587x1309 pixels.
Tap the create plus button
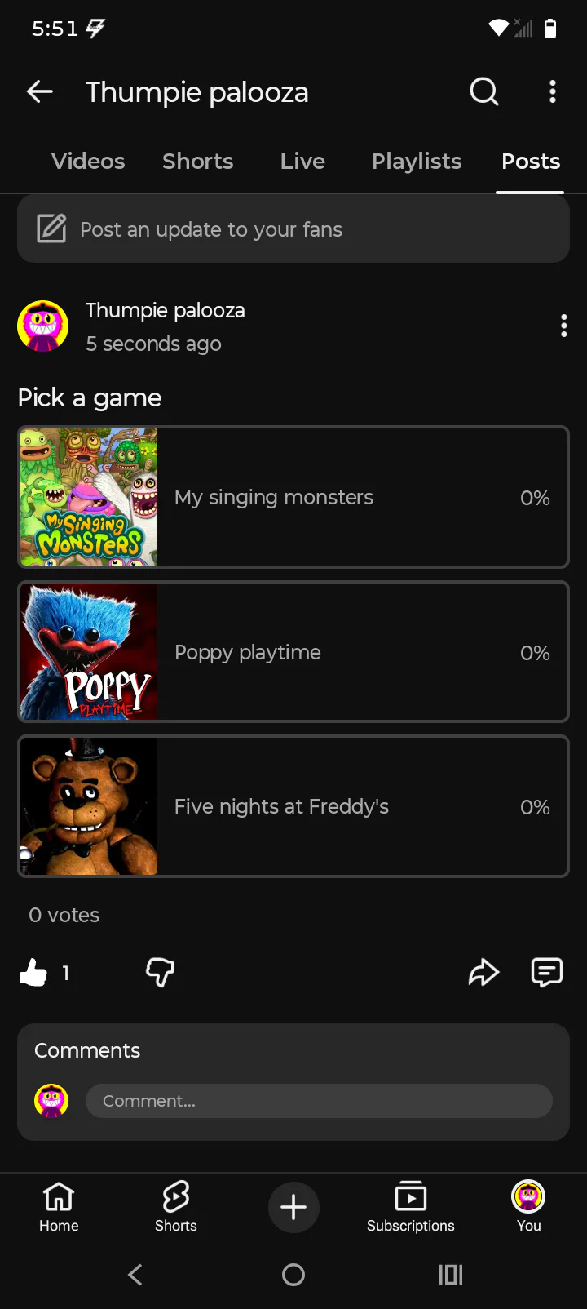click(x=293, y=1207)
